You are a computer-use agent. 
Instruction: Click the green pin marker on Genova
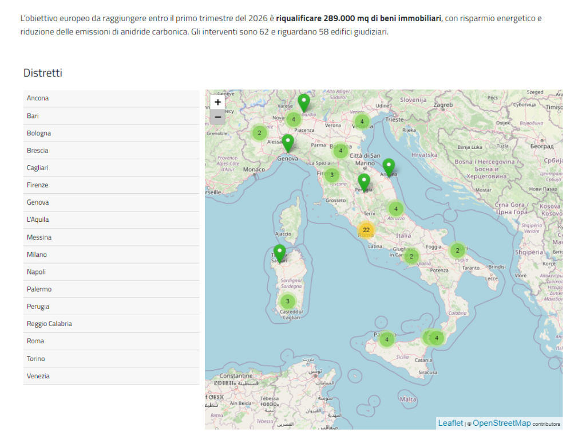coord(288,143)
